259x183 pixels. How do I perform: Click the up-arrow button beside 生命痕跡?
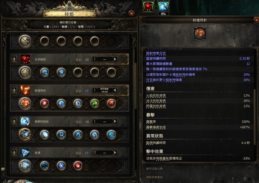14,59
